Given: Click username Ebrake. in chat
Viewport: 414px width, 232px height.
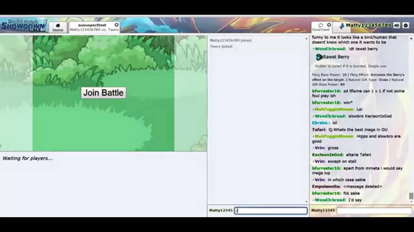Looking at the screenshot, I should tap(321, 123).
